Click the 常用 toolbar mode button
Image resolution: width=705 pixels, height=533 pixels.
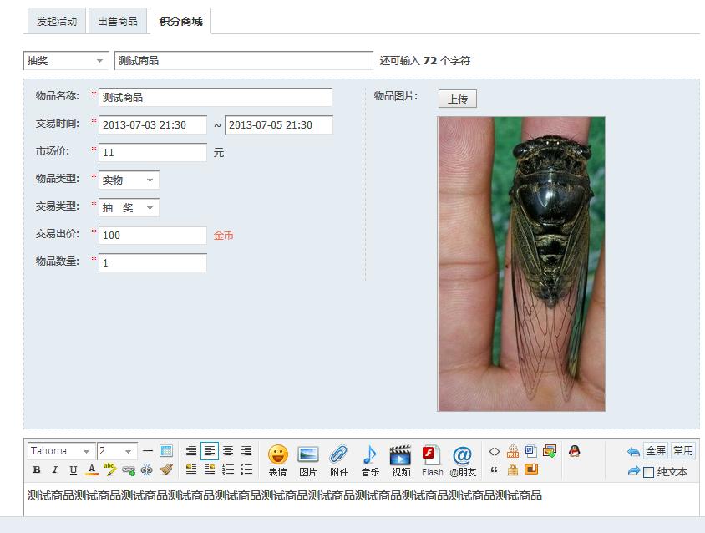[x=682, y=450]
